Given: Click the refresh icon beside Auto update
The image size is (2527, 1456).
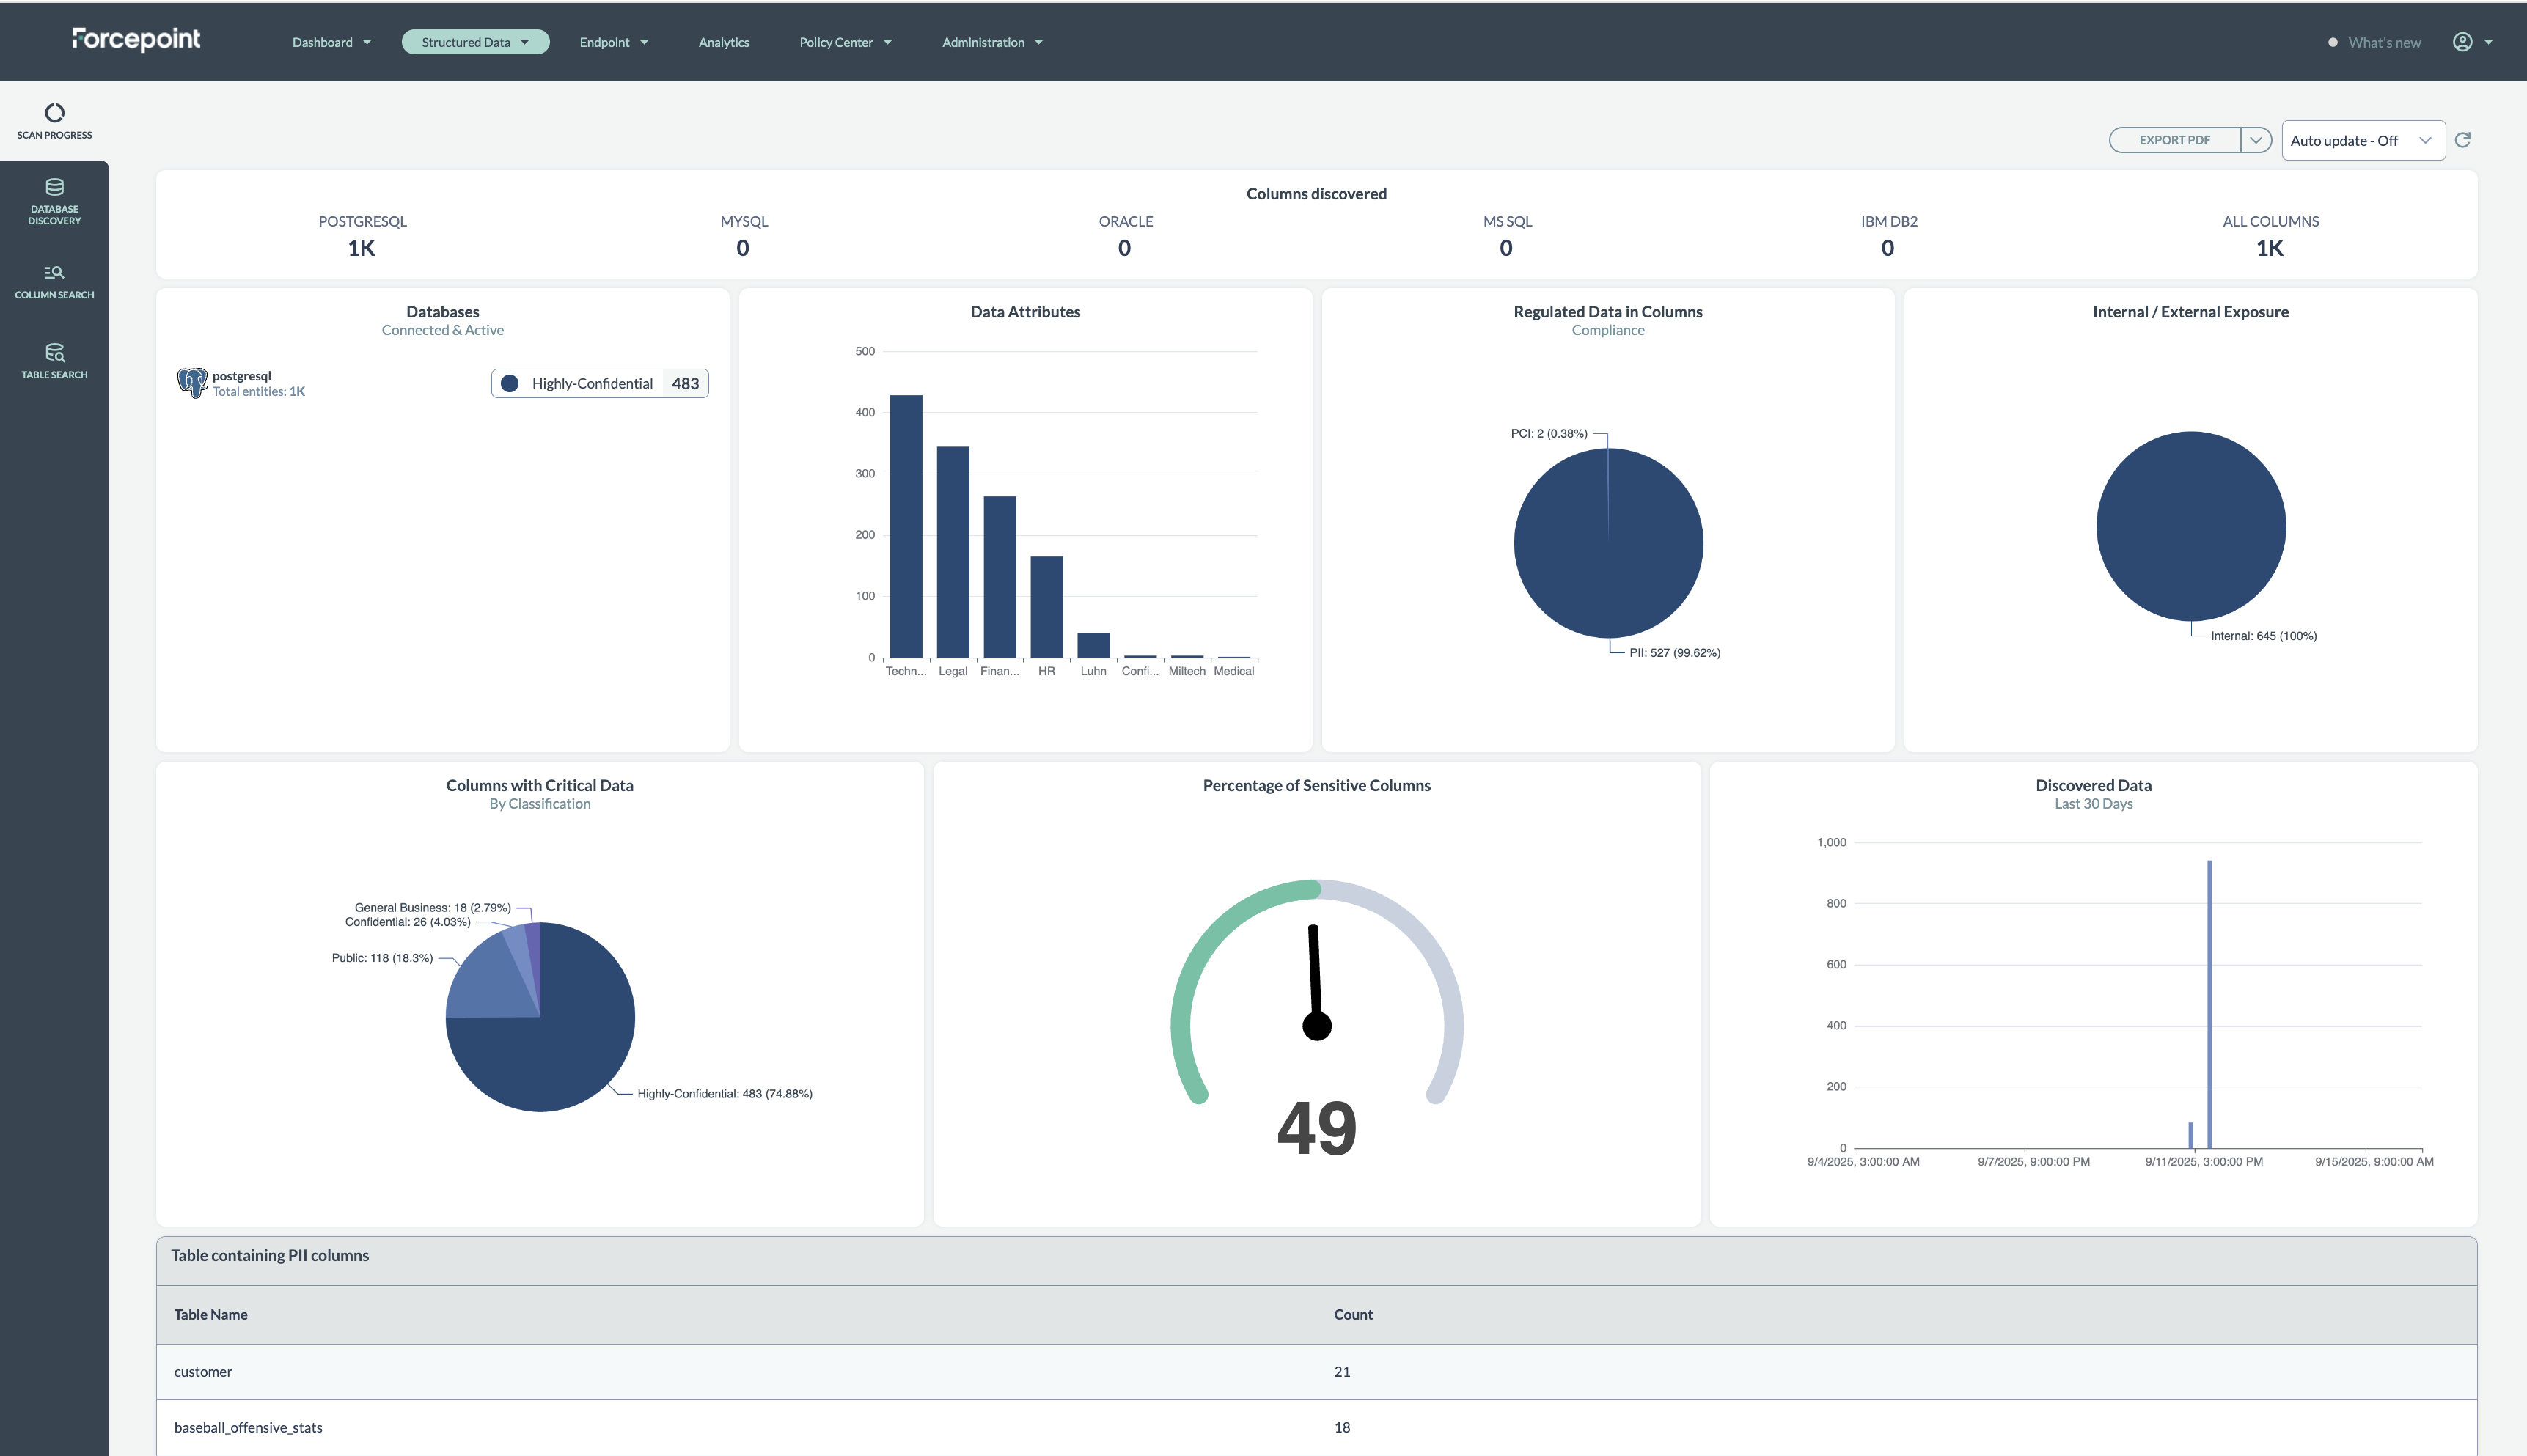Looking at the screenshot, I should tap(2463, 140).
